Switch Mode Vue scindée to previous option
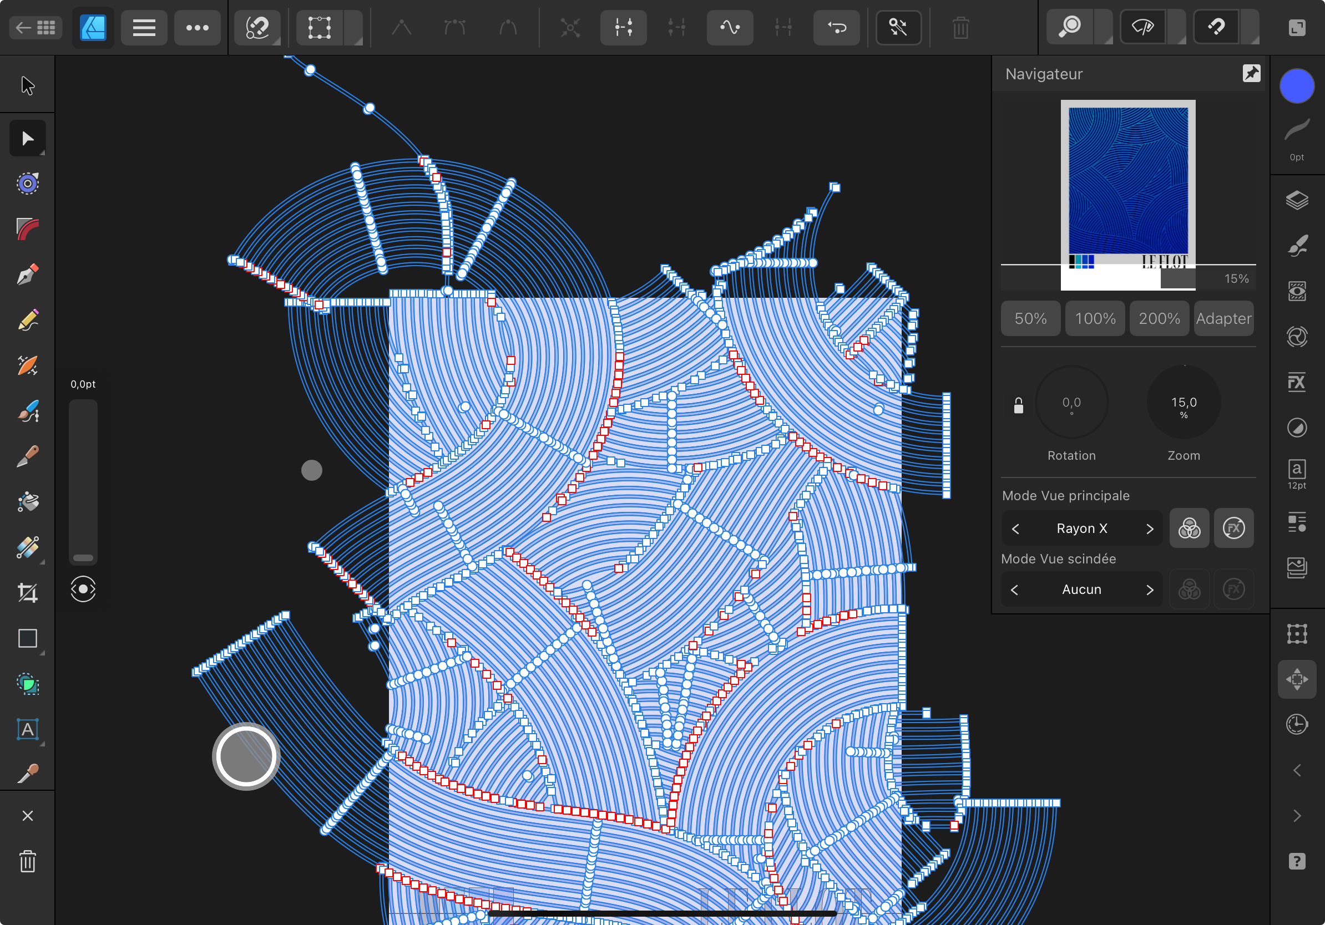 1015,589
